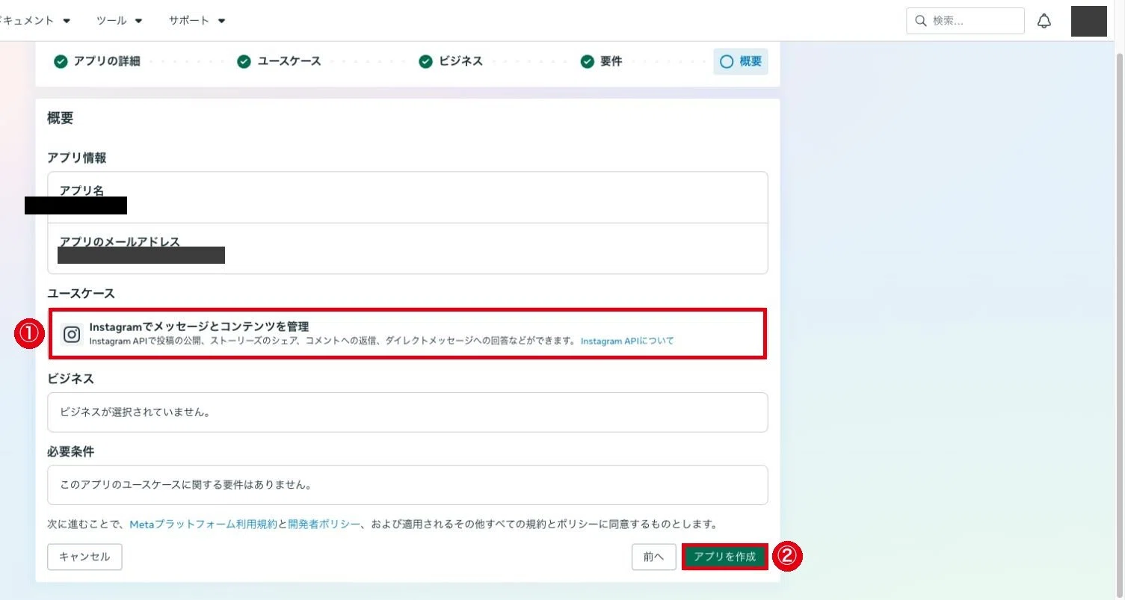Go to the ユースケース step
The image size is (1125, 600).
point(279,61)
